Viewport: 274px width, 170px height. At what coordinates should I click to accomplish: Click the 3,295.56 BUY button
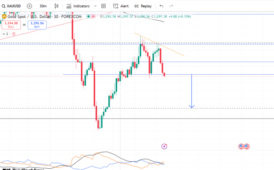37,25
